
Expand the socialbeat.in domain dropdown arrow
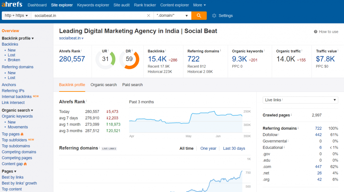[x=83, y=38]
